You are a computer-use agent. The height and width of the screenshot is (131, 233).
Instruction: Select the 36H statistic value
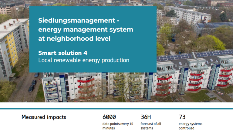(x=146, y=117)
